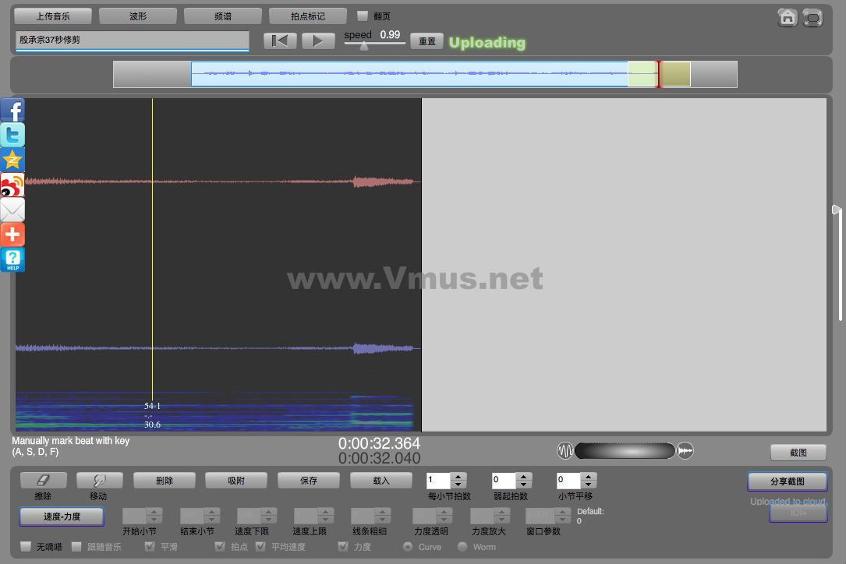Decrease the 小节平移 stepper value
This screenshot has width=846, height=564.
[589, 485]
